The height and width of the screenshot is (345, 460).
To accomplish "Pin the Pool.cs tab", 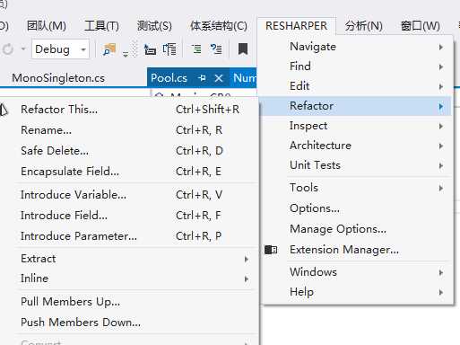I will pyautogui.click(x=202, y=78).
